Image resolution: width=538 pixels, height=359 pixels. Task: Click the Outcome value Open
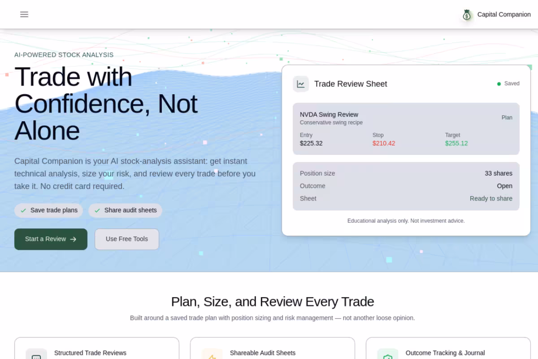point(505,186)
